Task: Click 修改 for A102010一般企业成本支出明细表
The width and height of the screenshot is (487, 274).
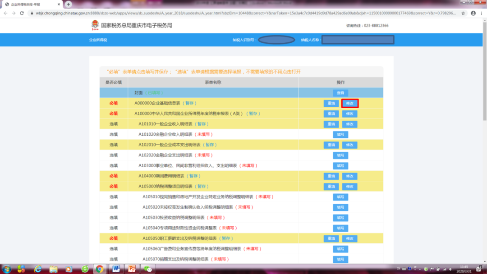Action: [x=350, y=145]
